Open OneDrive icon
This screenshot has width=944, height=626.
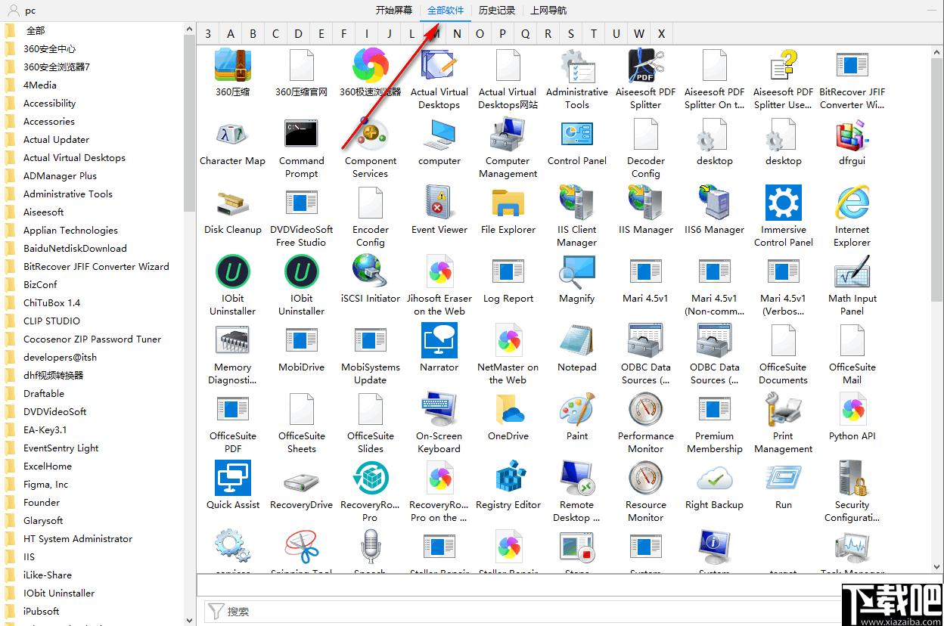(508, 409)
